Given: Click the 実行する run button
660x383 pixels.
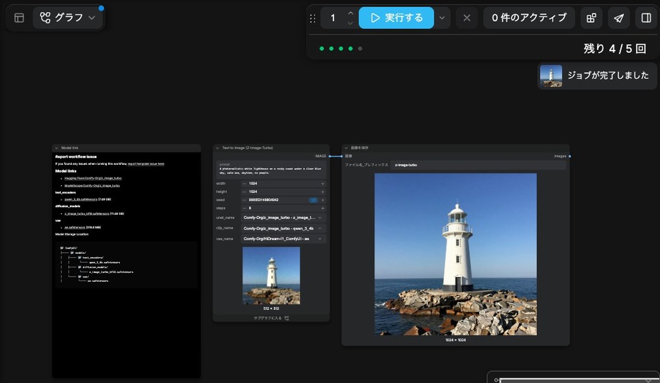Looking at the screenshot, I should click(396, 18).
